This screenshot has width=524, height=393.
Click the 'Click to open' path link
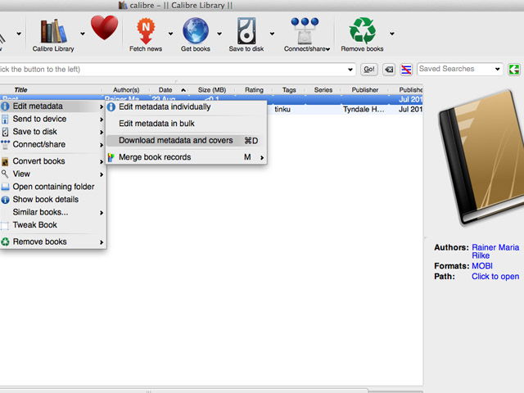(495, 277)
